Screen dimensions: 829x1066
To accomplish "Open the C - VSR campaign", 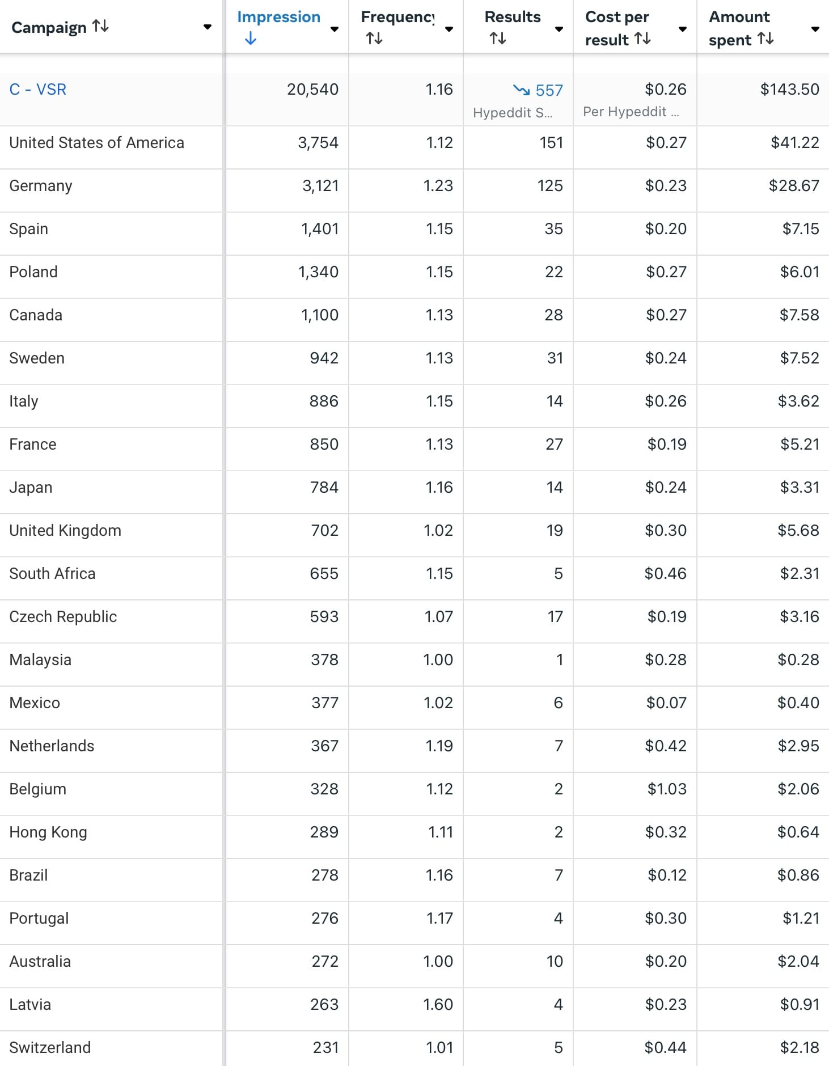I will click(x=37, y=89).
